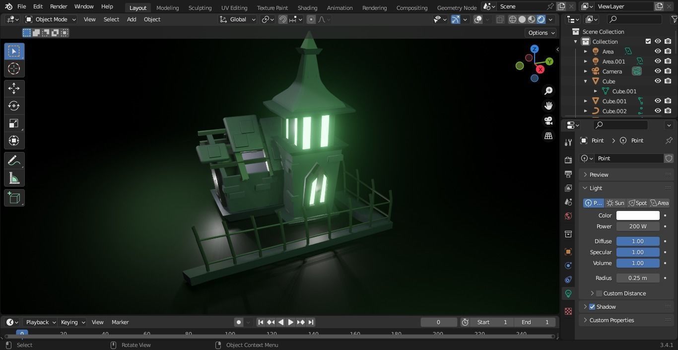Click the pan view hand icon
The height and width of the screenshot is (350, 678).
548,106
